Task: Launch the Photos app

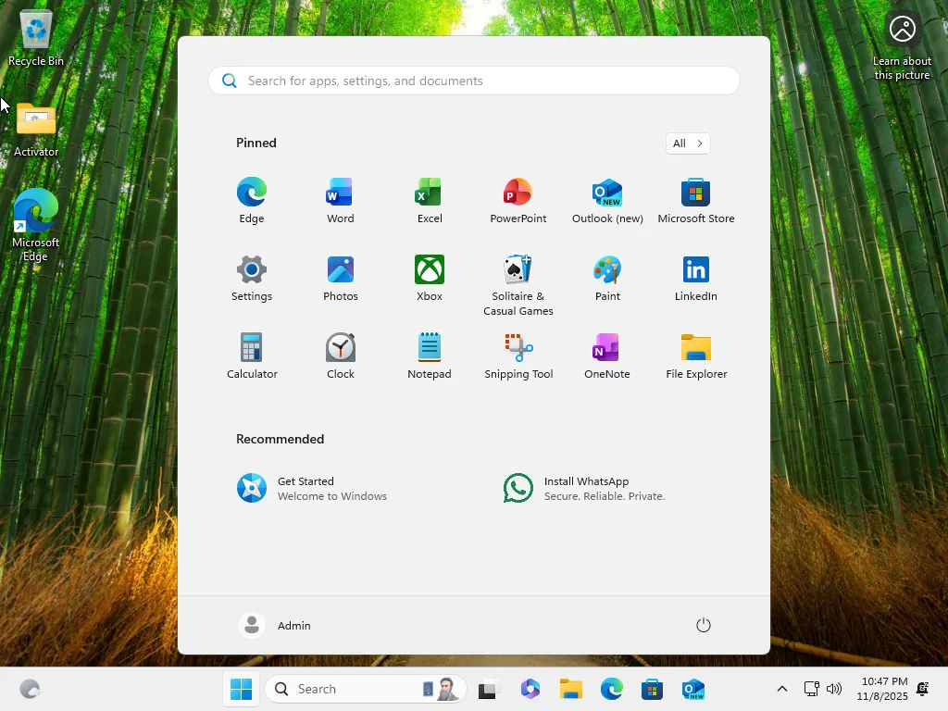Action: tap(341, 278)
